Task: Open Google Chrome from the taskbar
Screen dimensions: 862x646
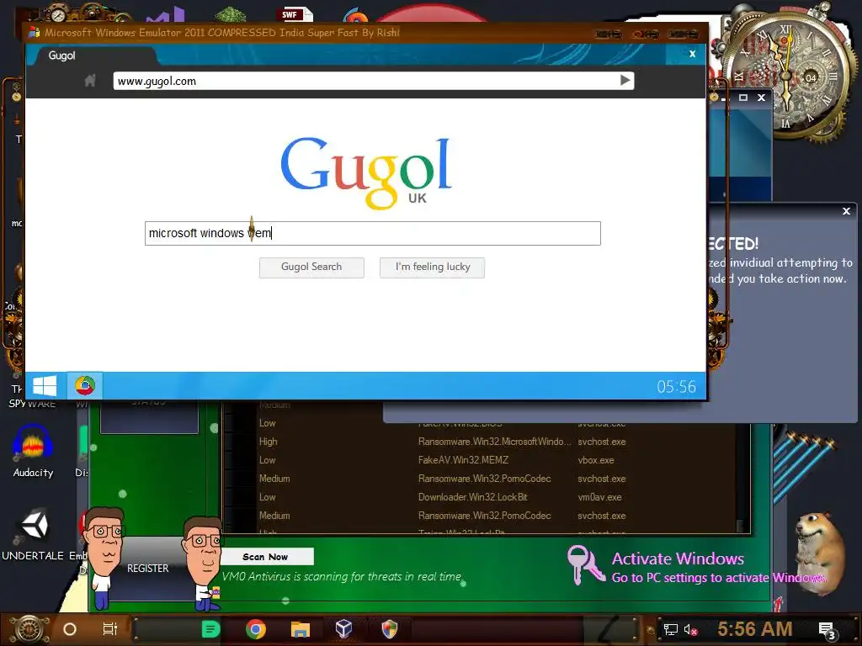Action: [256, 629]
